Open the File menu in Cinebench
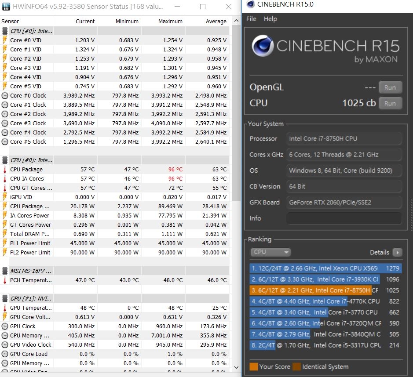 click(251, 19)
